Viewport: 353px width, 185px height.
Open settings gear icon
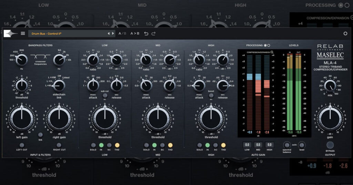[x=345, y=33]
